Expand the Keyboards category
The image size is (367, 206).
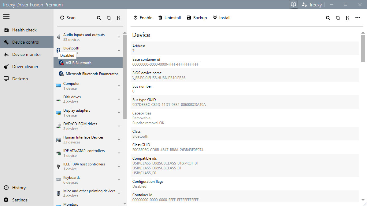coord(119,180)
